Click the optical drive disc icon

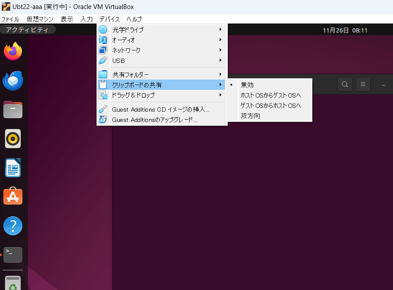(103, 30)
